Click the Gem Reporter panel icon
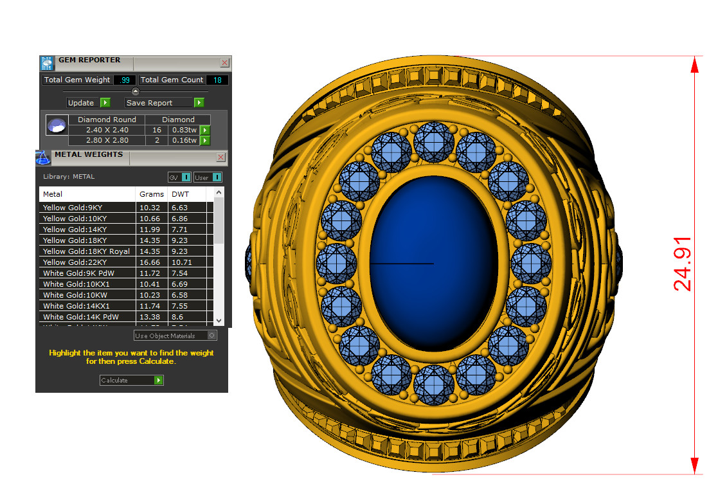This screenshot has height=495, width=727. (x=47, y=63)
